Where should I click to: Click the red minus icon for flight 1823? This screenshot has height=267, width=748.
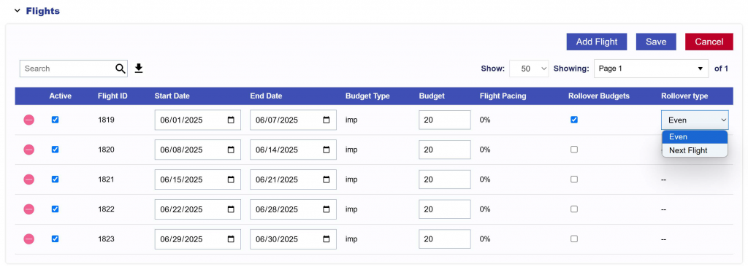pyautogui.click(x=29, y=239)
